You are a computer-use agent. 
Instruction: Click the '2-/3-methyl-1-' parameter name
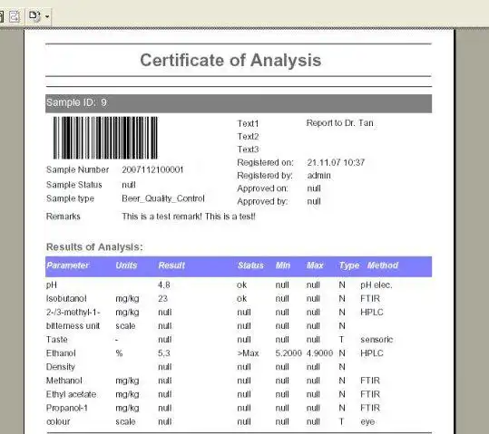click(x=73, y=313)
